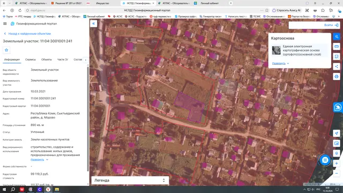Zoom in the map with plus button
343x193 pixels.
tap(337, 164)
